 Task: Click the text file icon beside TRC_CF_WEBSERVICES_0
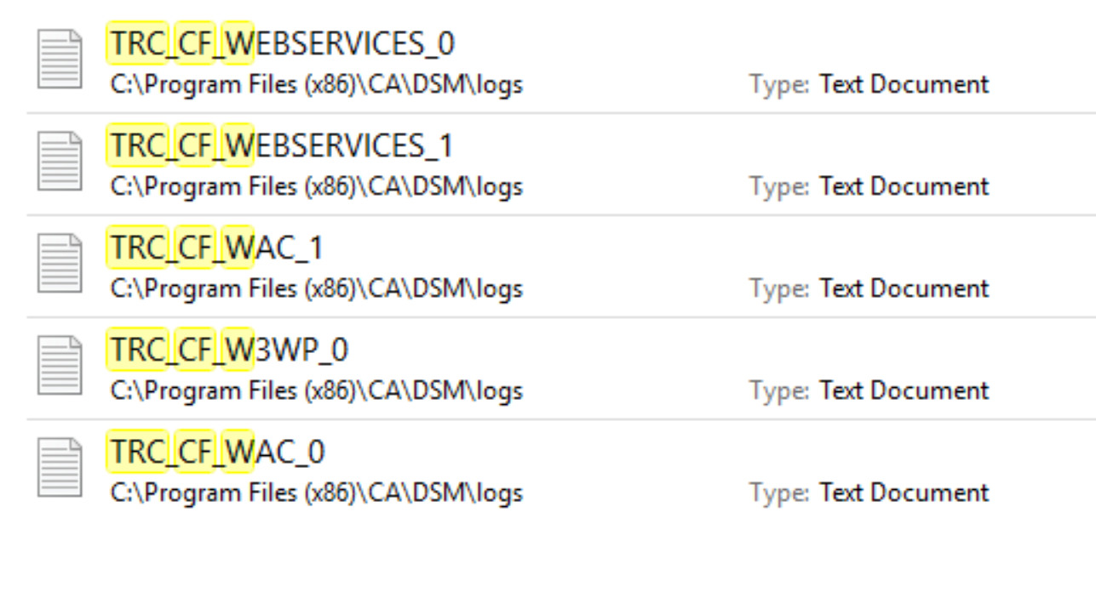click(60, 60)
